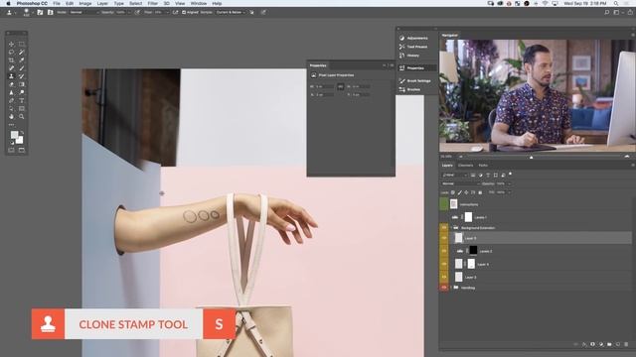Open the Opacity dropdown in options bar
The width and height of the screenshot is (636, 357).
pos(129,12)
